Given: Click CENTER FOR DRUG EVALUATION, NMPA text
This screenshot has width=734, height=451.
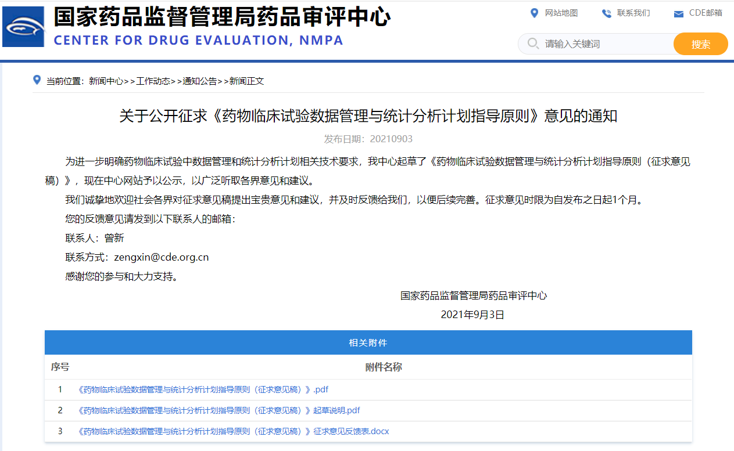Looking at the screenshot, I should pos(199,40).
